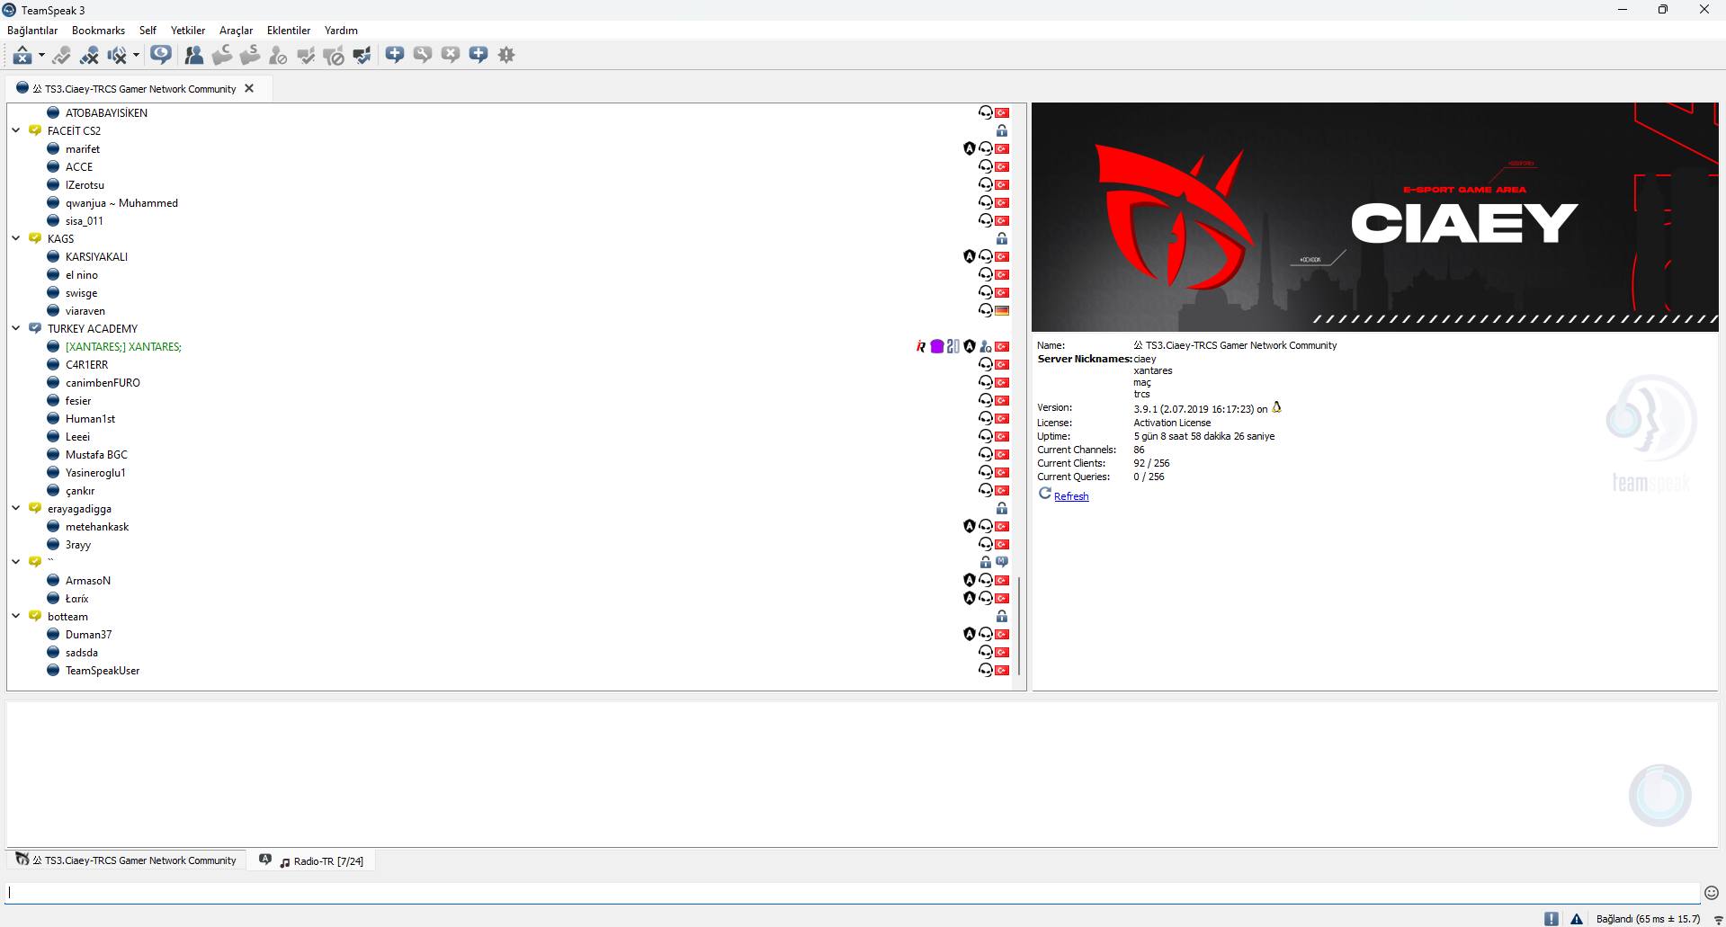
Task: Switch to the Radio-TR [7/24] chat tab
Action: (x=311, y=860)
